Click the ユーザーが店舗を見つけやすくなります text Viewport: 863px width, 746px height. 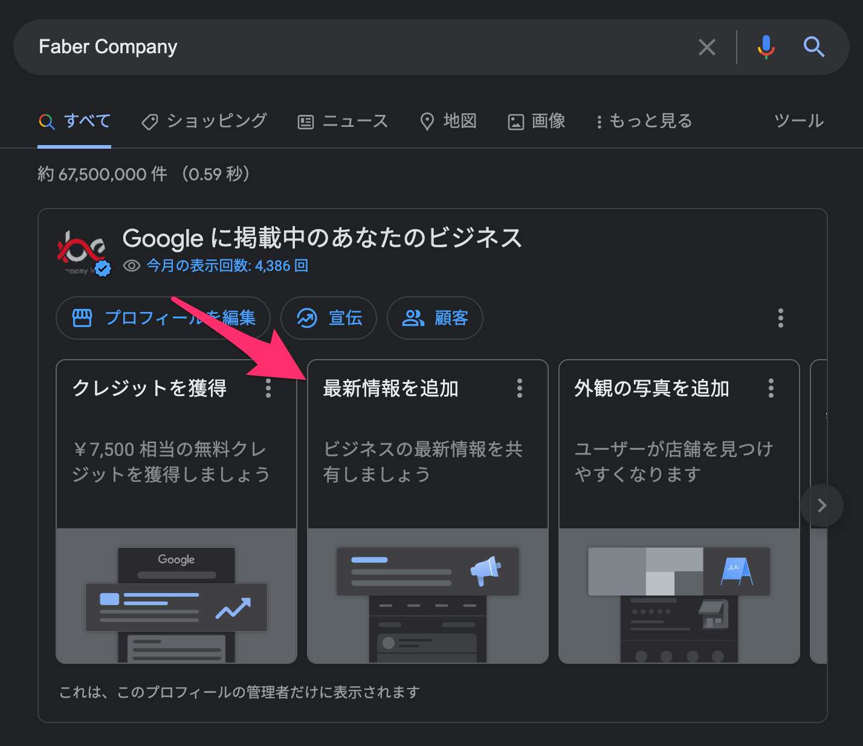point(674,462)
